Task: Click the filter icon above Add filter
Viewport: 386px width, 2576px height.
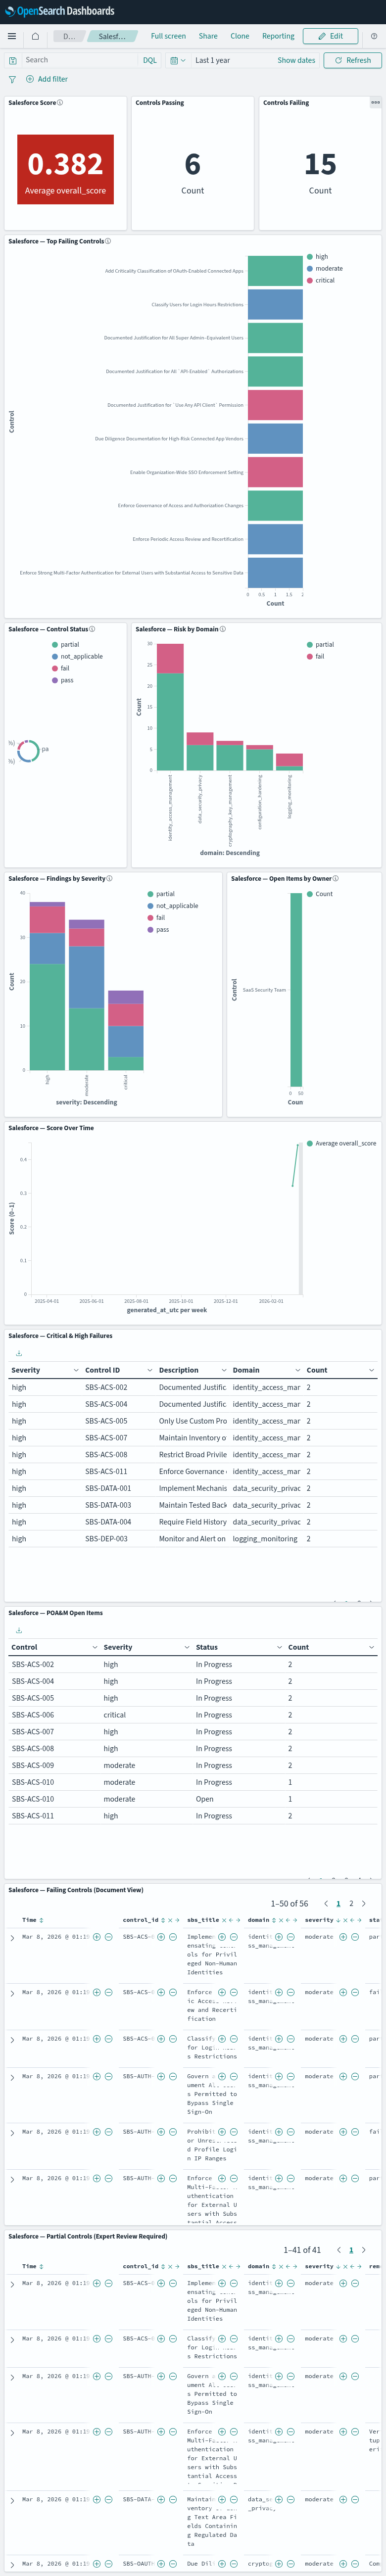Action: [x=11, y=80]
